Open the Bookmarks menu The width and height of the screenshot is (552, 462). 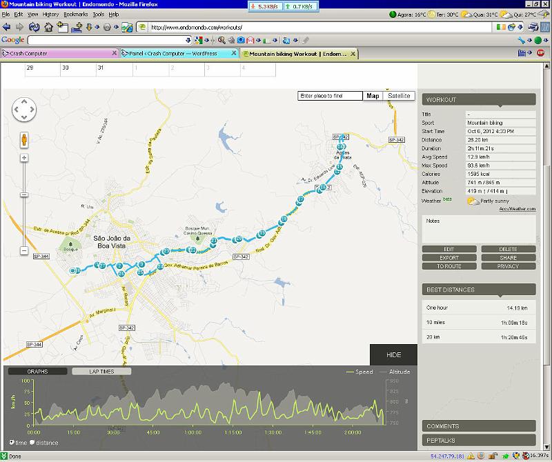[76, 14]
